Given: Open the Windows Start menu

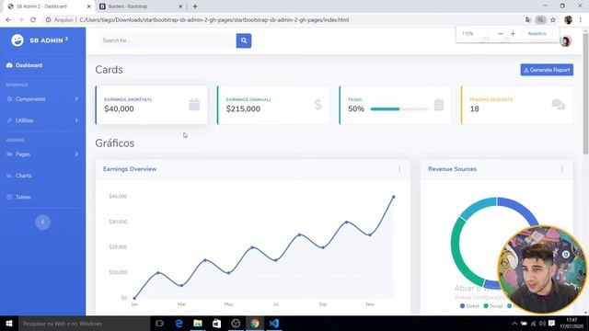Looking at the screenshot, I should point(9,323).
